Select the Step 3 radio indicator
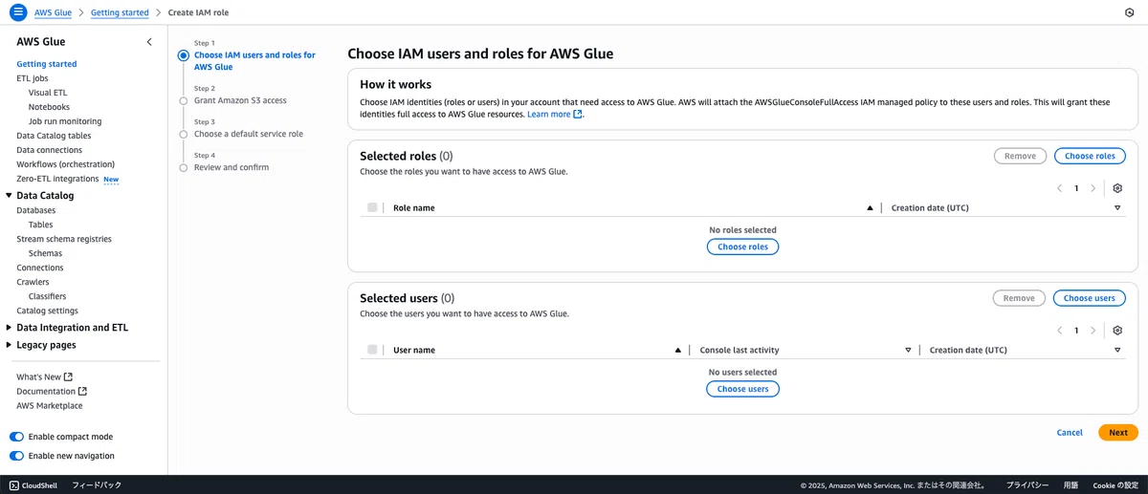The height and width of the screenshot is (494, 1148). pyautogui.click(x=184, y=134)
